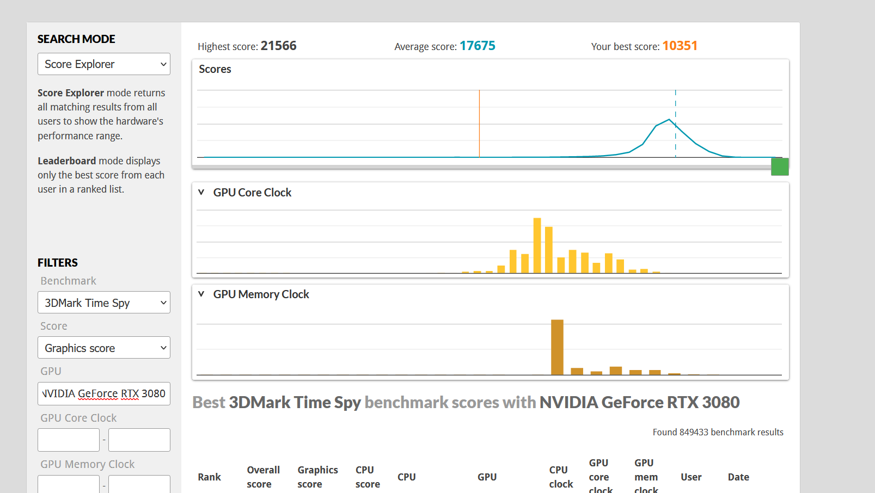Click the Rank column header
This screenshot has width=875, height=493.
click(209, 477)
